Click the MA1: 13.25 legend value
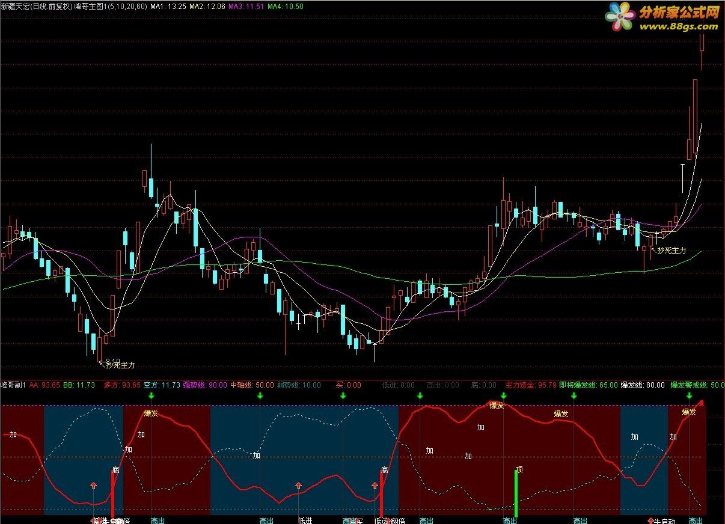The image size is (725, 524). pos(168,7)
